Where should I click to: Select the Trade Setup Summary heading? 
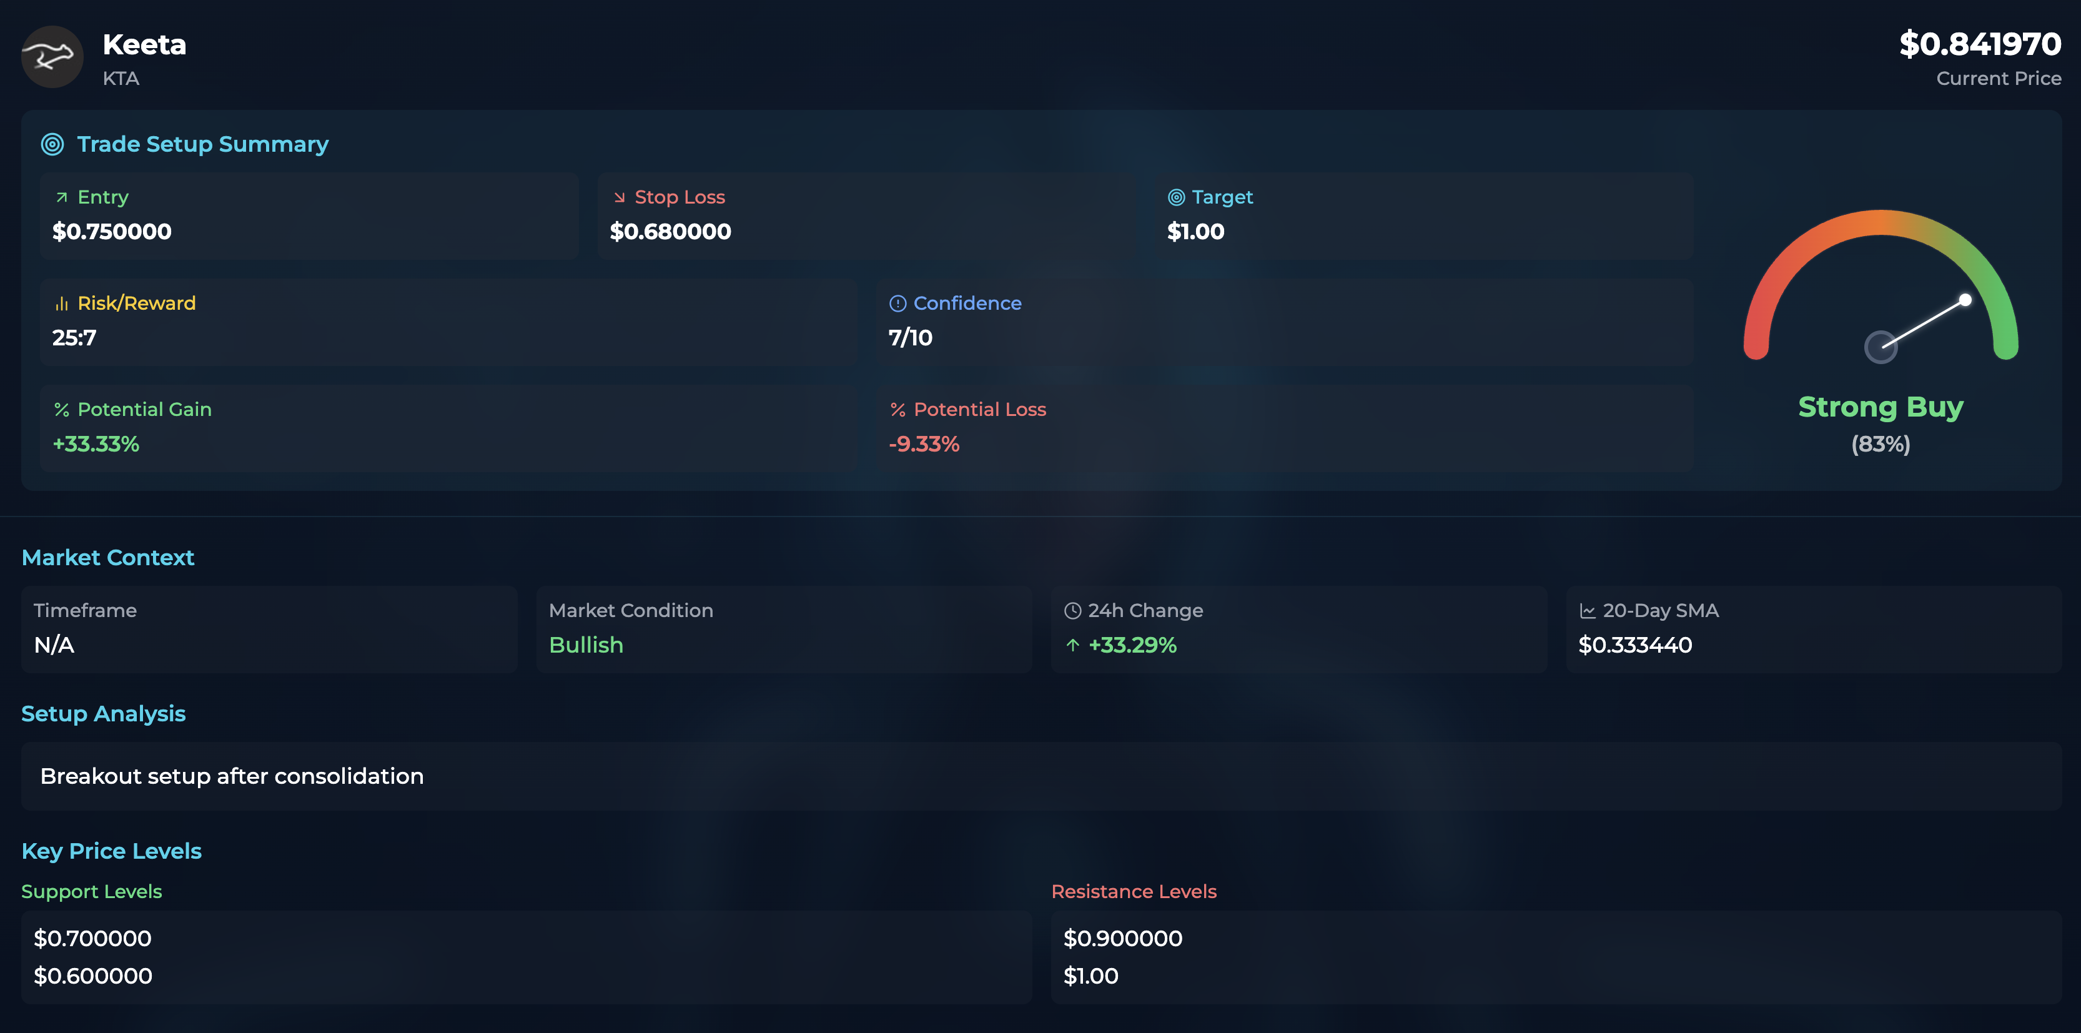[203, 144]
